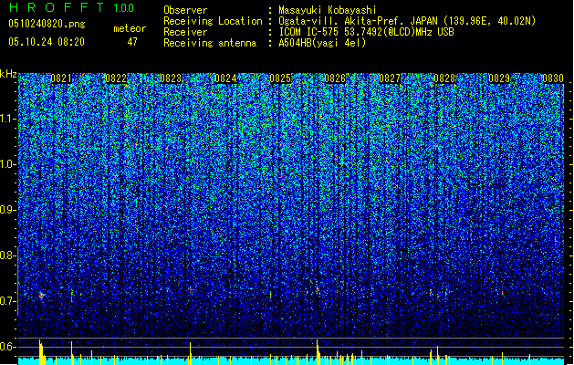Click the meteor count value 47
This screenshot has height=365, width=574.
click(132, 42)
